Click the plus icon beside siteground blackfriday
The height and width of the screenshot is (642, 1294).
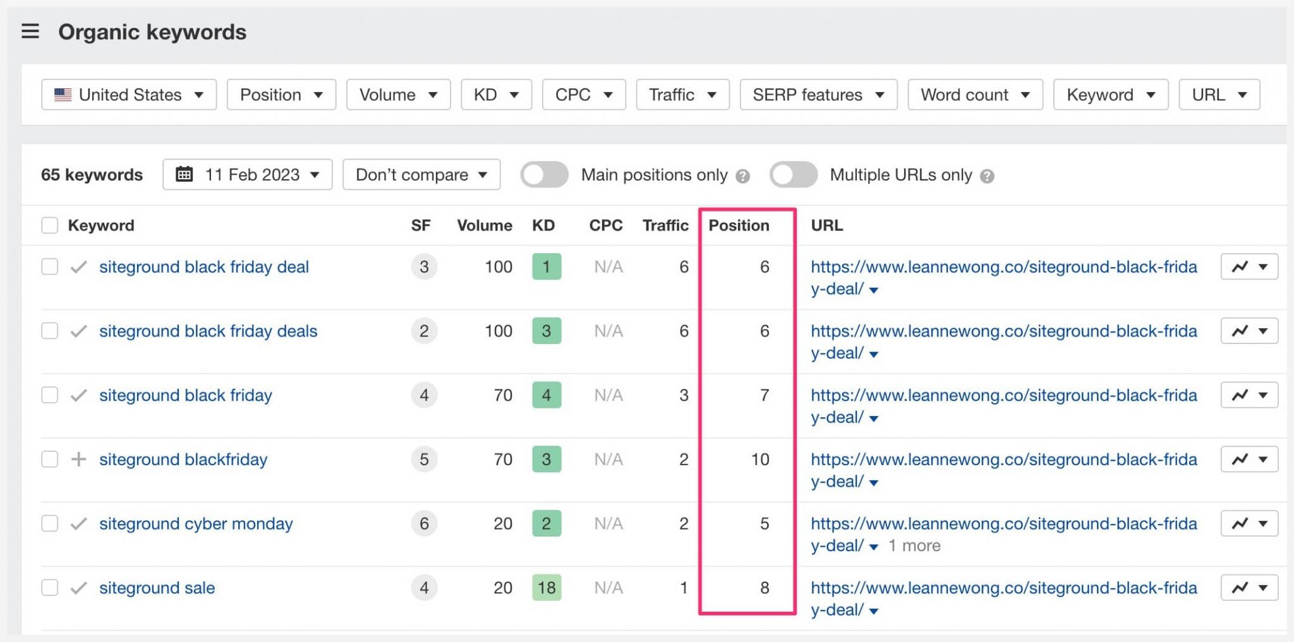click(78, 459)
